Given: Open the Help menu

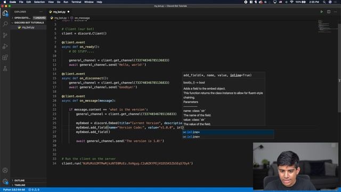Looking at the screenshot, I should 100,2.
